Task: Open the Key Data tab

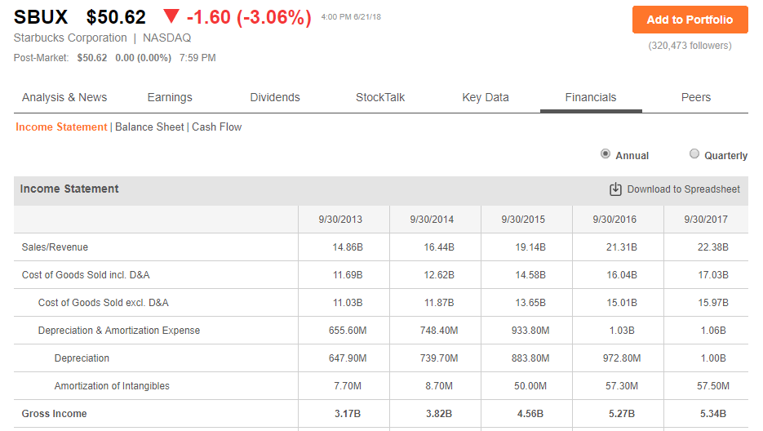Action: tap(486, 97)
